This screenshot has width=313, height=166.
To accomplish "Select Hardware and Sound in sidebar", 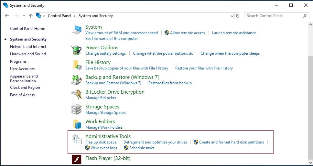I will (28, 54).
